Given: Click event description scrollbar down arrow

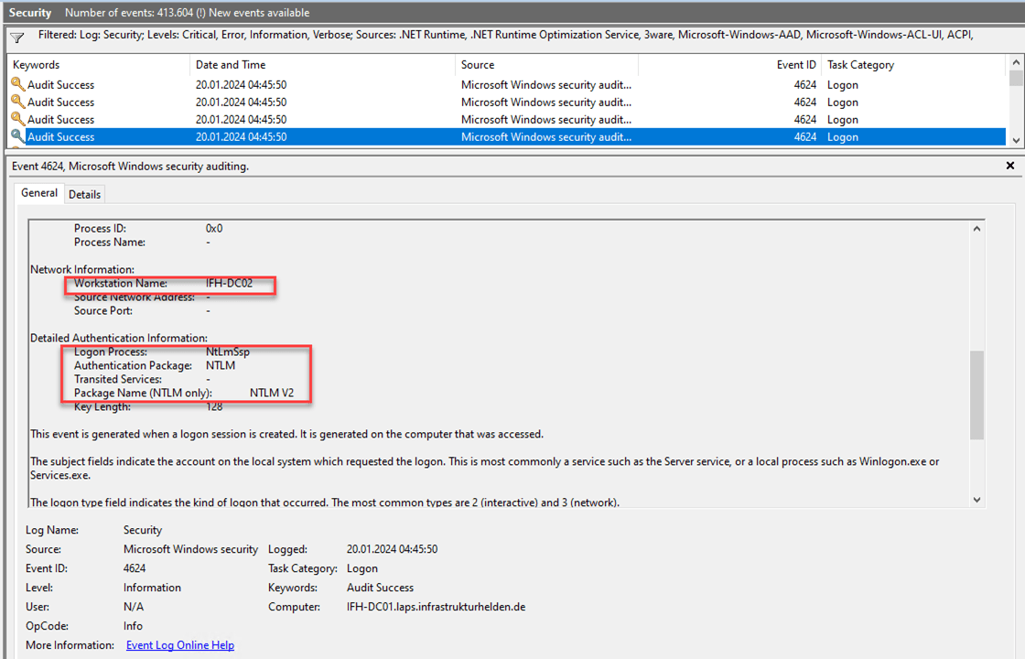Looking at the screenshot, I should [x=976, y=500].
